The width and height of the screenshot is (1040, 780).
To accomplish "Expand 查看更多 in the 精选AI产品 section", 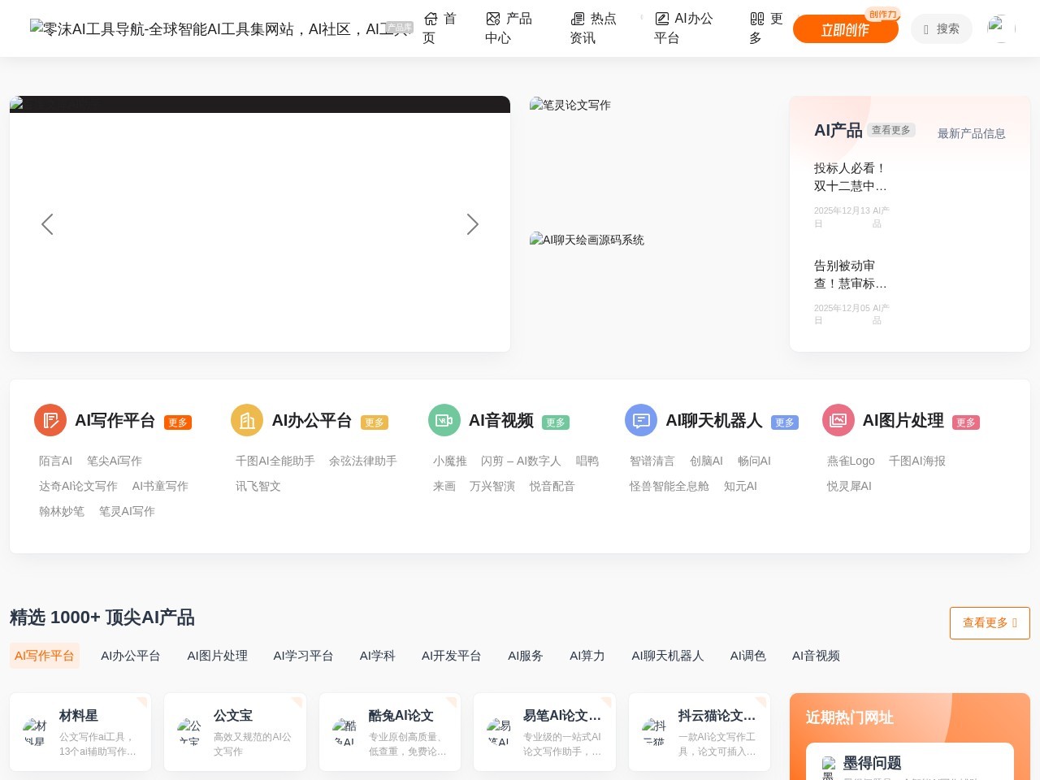I will [990, 623].
